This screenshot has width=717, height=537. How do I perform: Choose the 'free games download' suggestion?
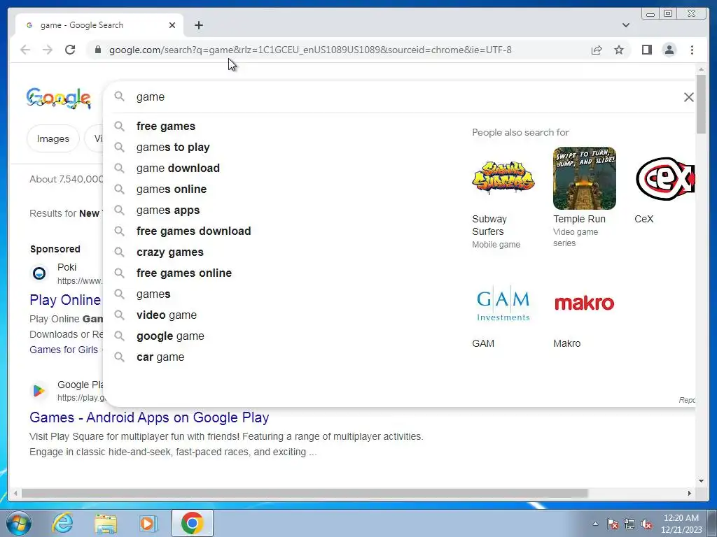coord(193,231)
